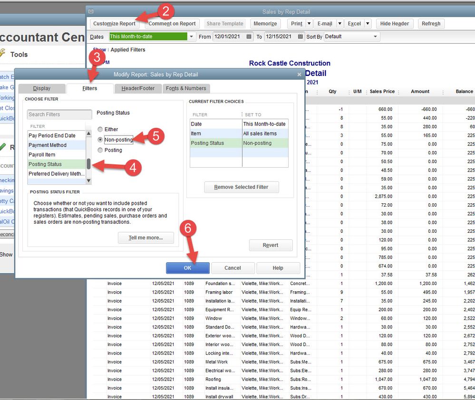Click the Tools wrench icon
The width and height of the screenshot is (475, 400).
pos(2,54)
